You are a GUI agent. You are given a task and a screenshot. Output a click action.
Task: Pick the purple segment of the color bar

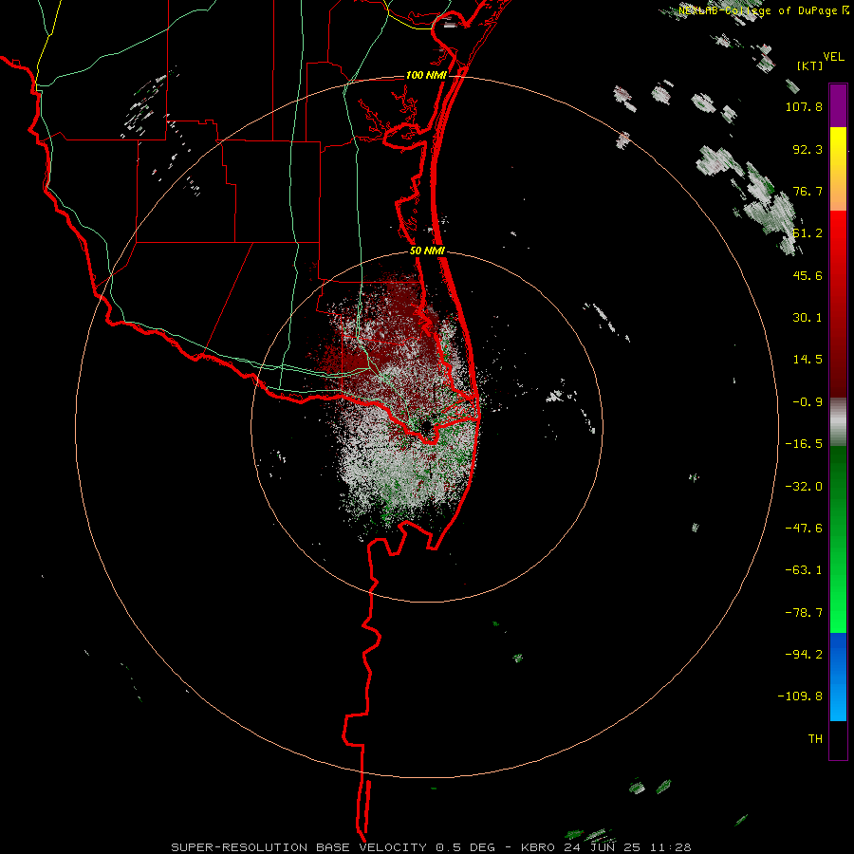838,105
